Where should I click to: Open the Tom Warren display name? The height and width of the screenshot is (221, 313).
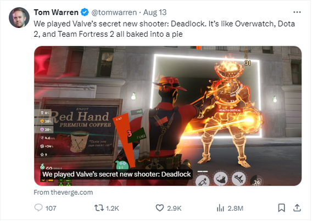(56, 13)
